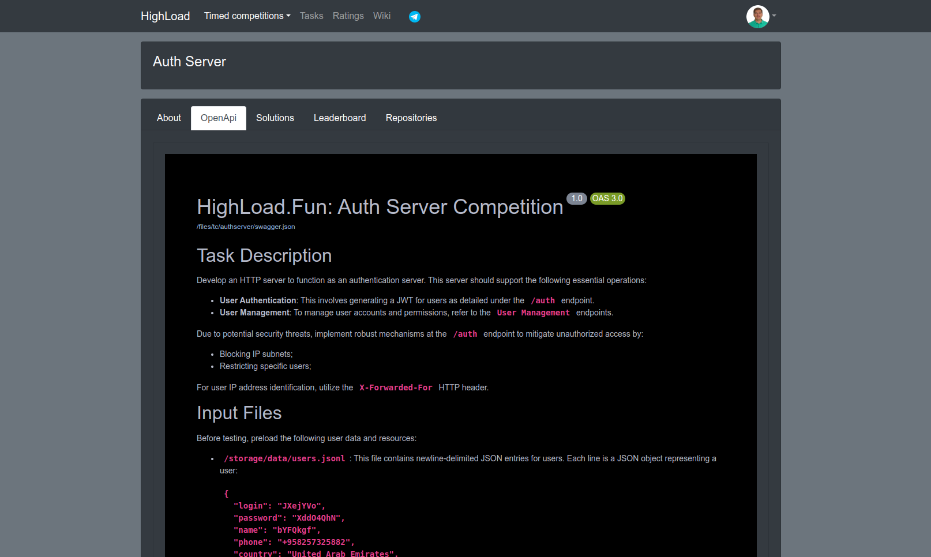Select the OpenApi tab
This screenshot has height=557, width=931.
(219, 118)
